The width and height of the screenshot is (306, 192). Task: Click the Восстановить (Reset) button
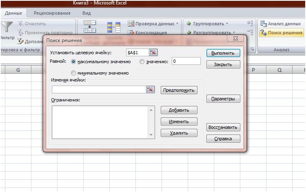[x=223, y=127]
